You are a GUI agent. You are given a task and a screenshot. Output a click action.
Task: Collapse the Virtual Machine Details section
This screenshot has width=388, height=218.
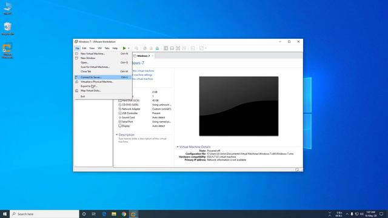pos(178,147)
